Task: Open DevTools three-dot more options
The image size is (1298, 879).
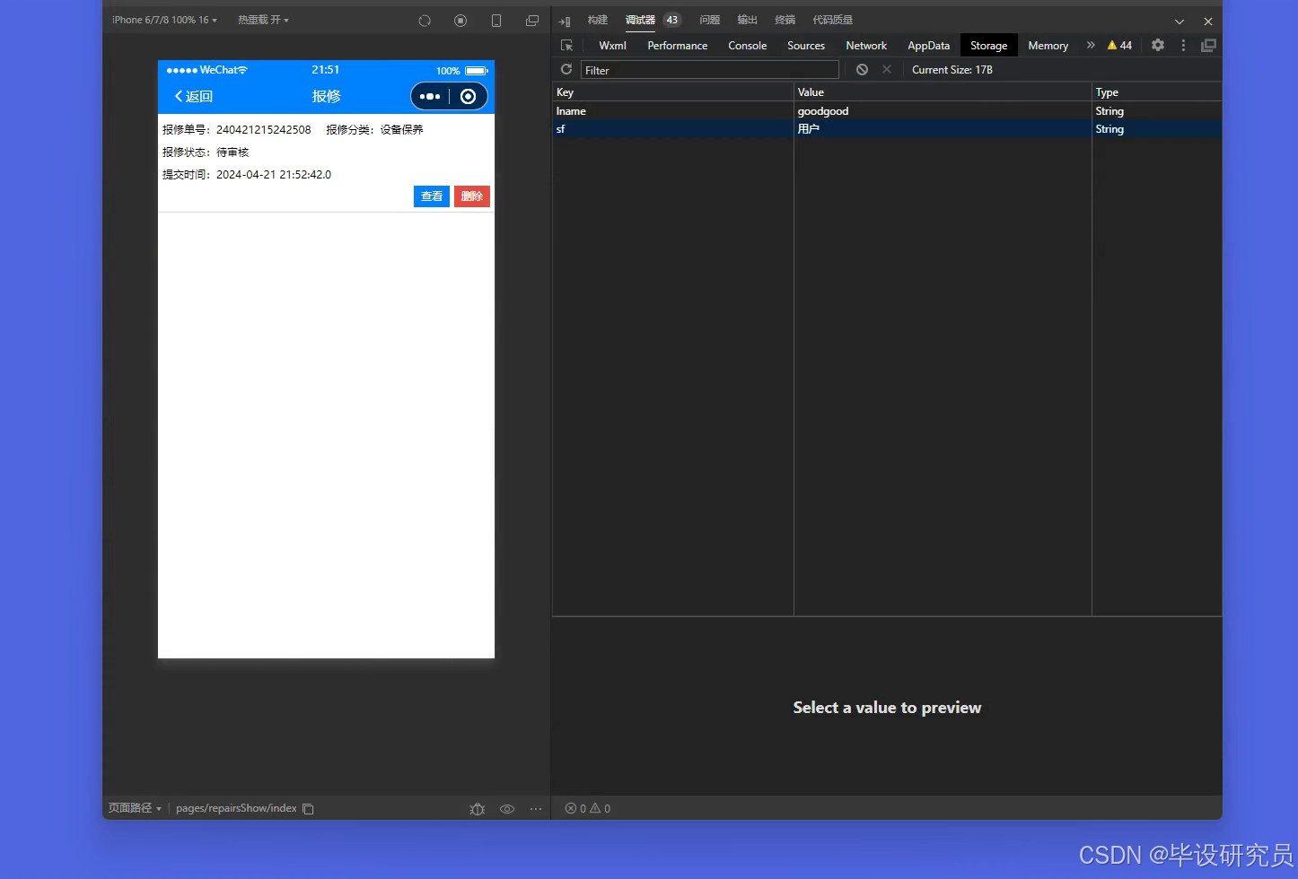Action: (x=1183, y=45)
